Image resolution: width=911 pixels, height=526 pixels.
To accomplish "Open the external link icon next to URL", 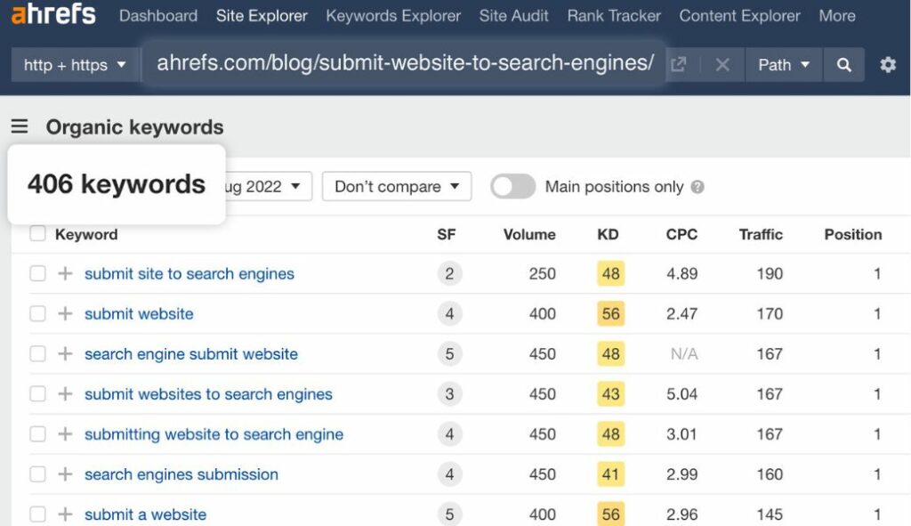I will coord(678,64).
